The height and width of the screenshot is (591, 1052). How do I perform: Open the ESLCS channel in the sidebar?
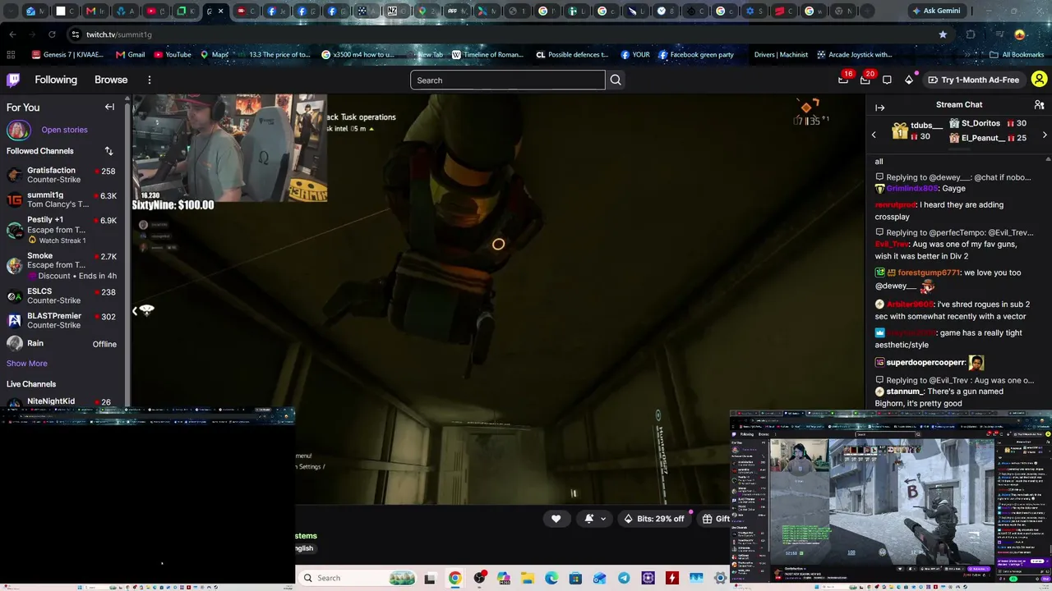click(x=62, y=295)
